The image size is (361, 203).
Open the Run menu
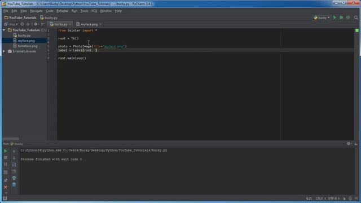click(74, 11)
